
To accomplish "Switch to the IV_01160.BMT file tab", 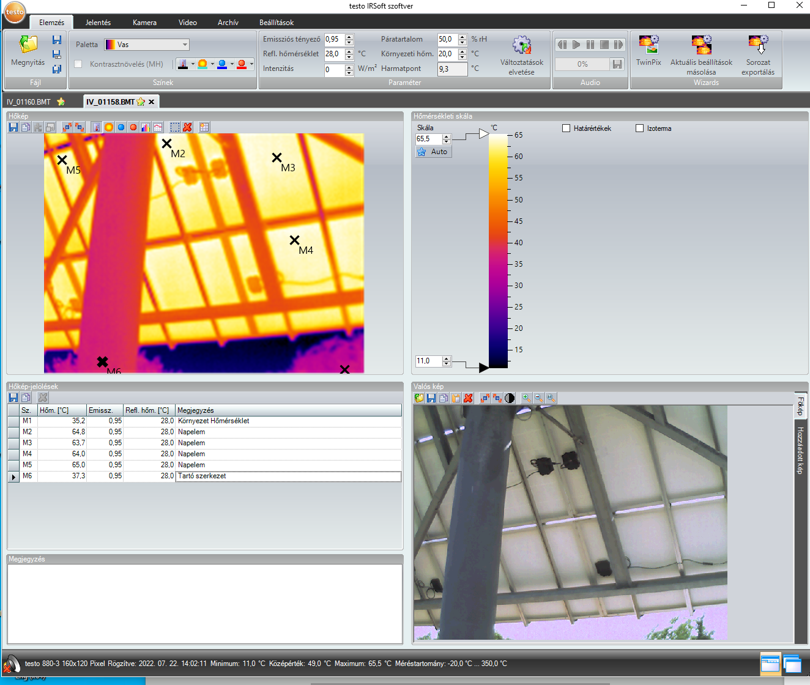I will click(x=29, y=102).
